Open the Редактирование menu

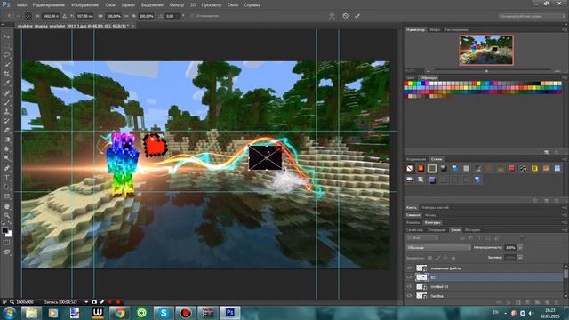click(x=49, y=5)
